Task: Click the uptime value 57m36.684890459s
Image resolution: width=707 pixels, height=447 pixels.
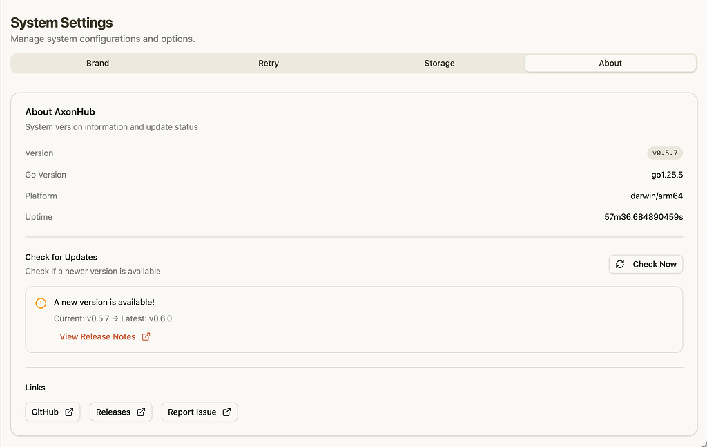Action: coord(643,217)
